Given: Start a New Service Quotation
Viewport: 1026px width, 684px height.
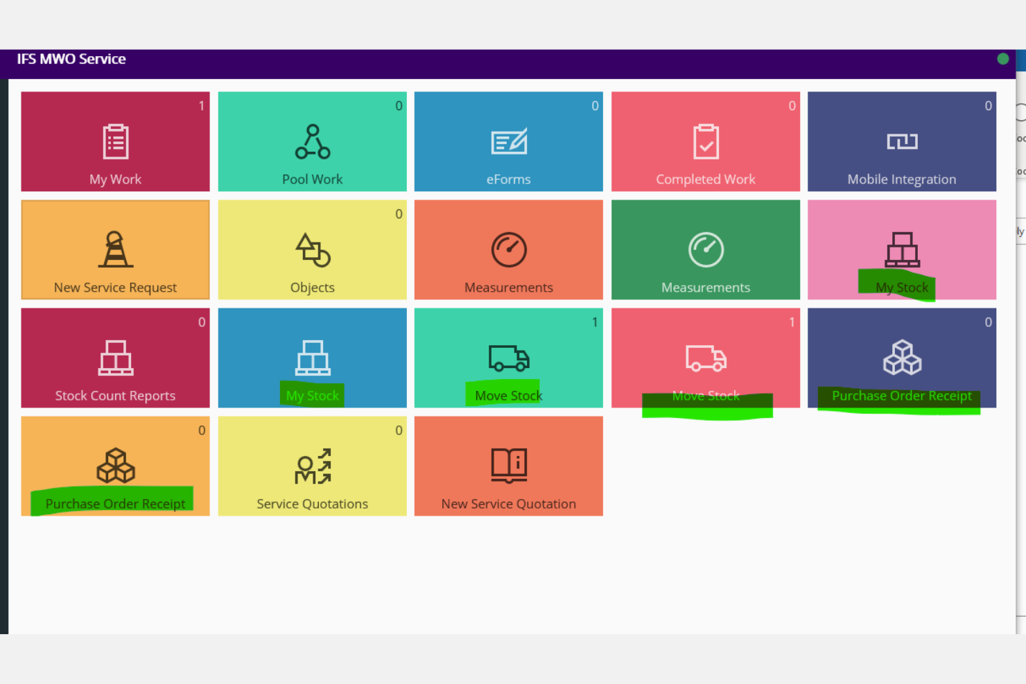Looking at the screenshot, I should pos(508,466).
